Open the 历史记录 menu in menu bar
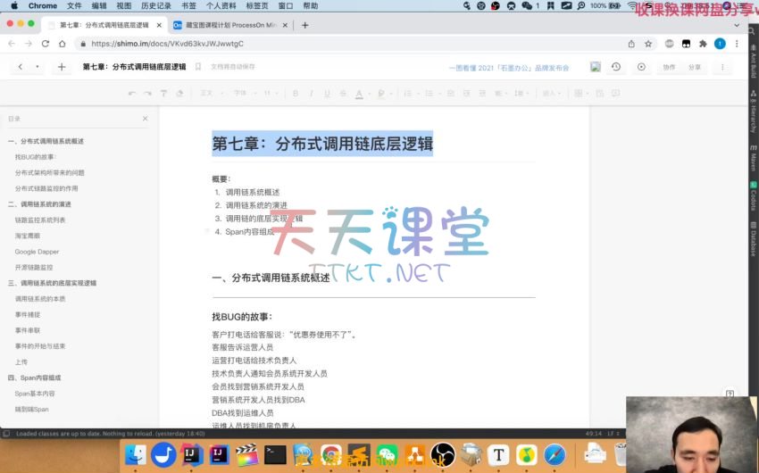 pyautogui.click(x=156, y=5)
